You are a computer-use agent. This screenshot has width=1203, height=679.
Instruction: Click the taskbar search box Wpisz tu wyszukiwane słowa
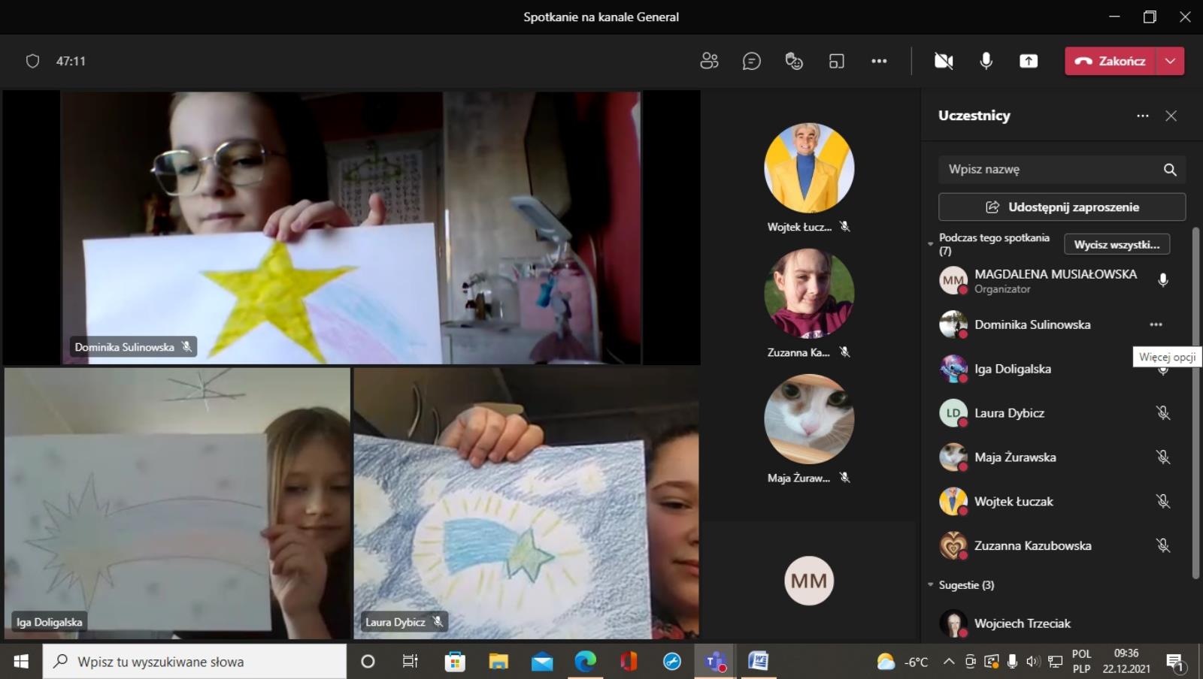click(x=195, y=661)
